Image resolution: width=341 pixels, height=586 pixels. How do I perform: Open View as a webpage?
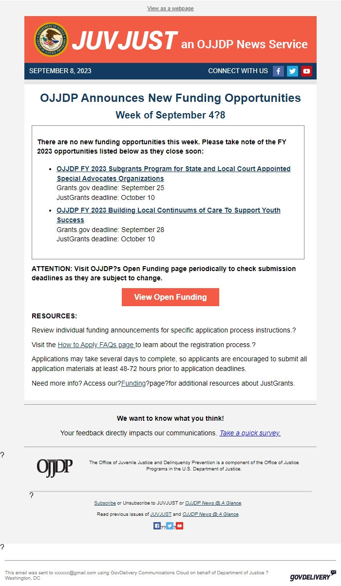(170, 8)
